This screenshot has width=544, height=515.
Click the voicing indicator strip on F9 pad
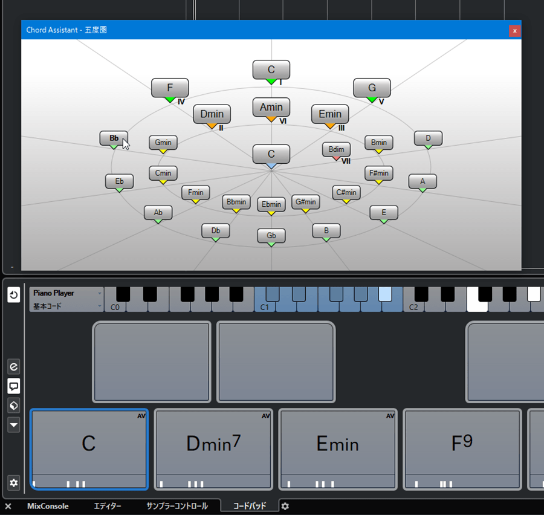click(462, 482)
